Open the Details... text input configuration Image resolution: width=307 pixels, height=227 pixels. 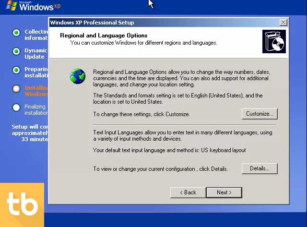260,168
